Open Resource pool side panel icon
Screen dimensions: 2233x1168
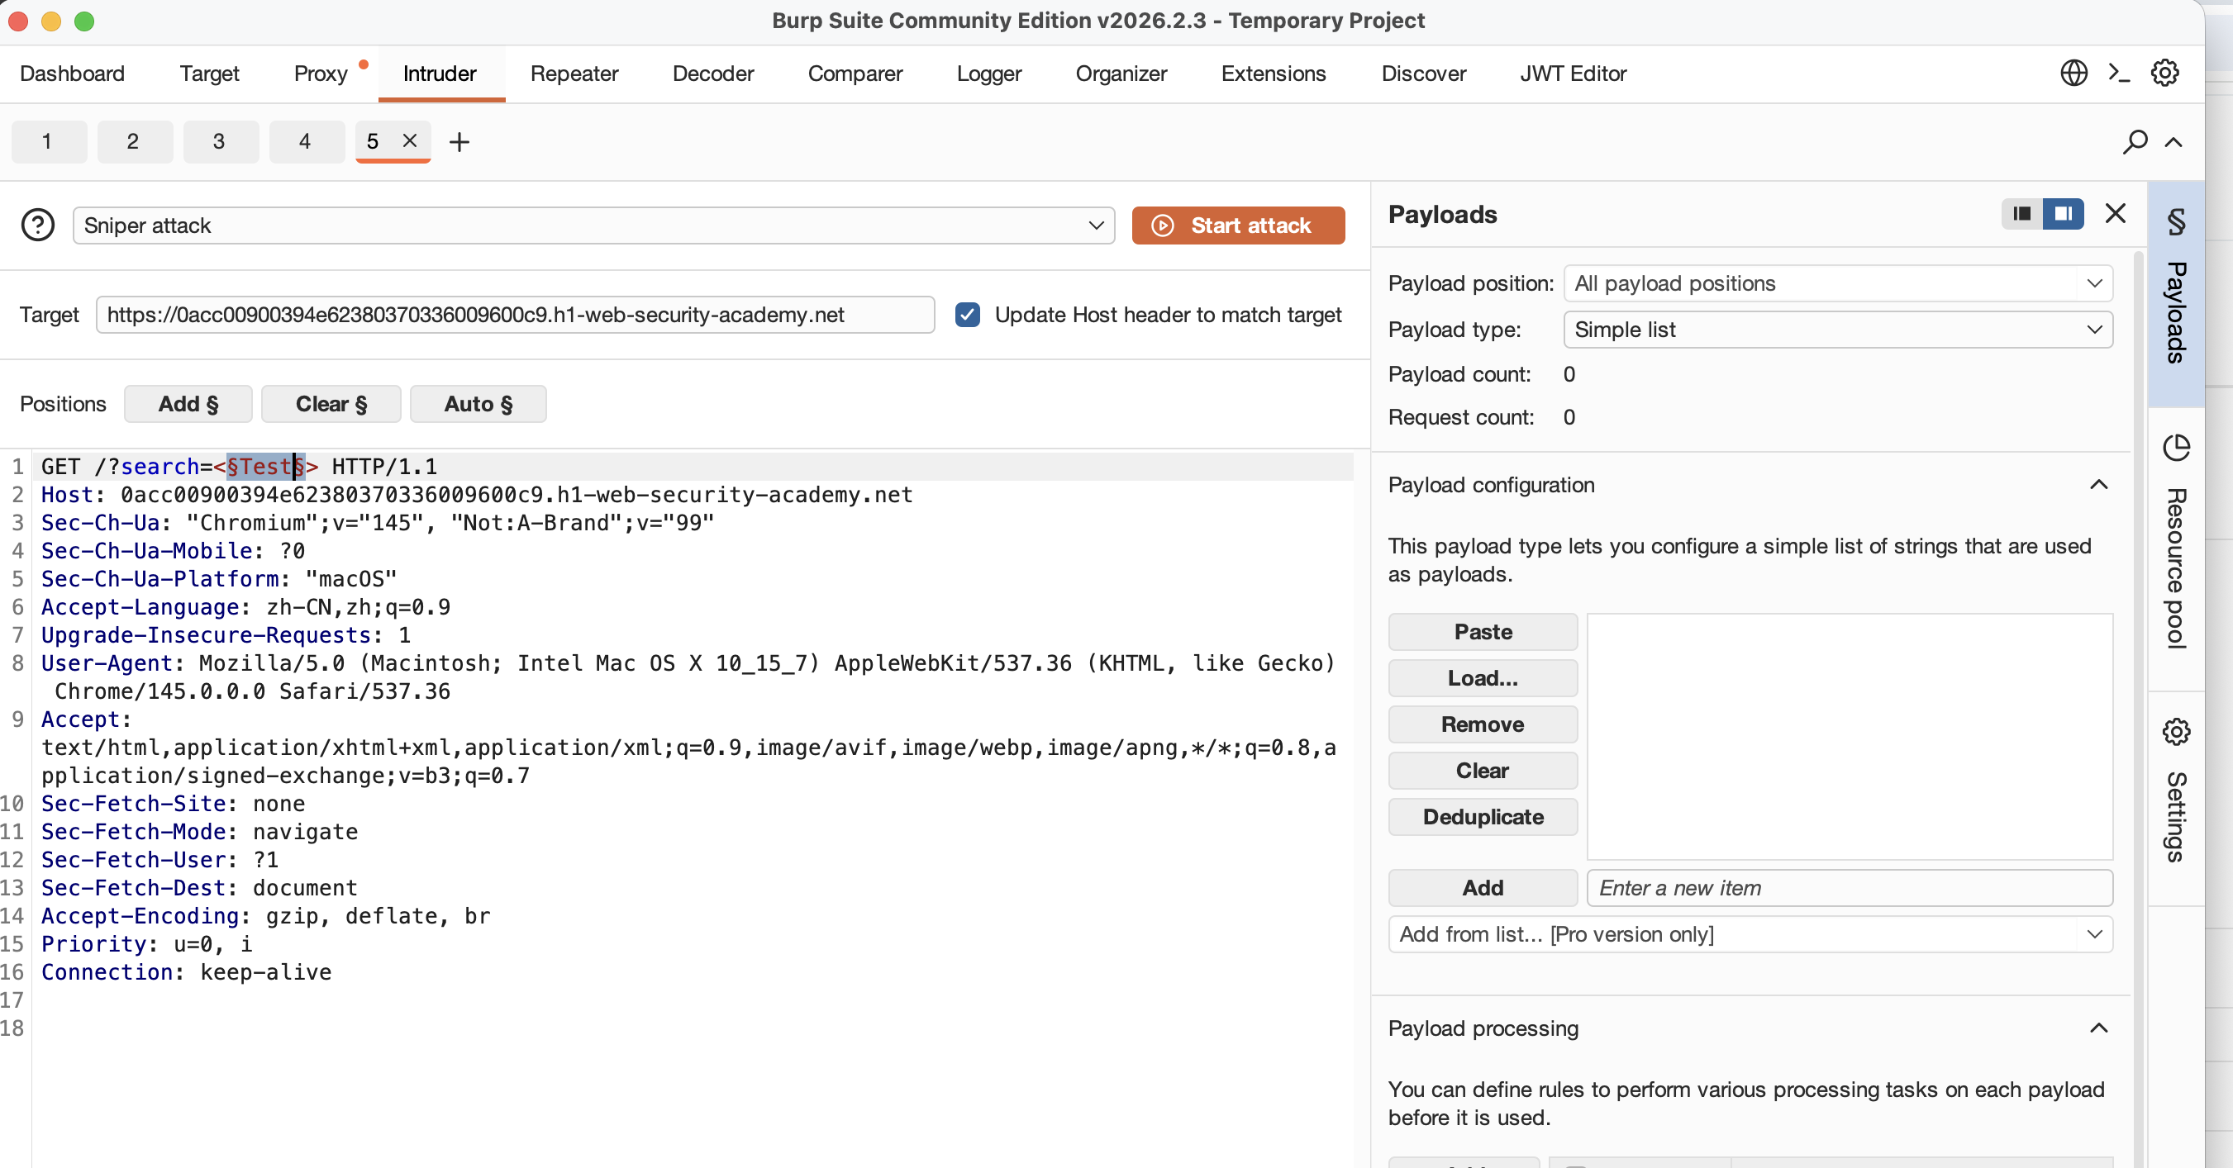click(2176, 449)
